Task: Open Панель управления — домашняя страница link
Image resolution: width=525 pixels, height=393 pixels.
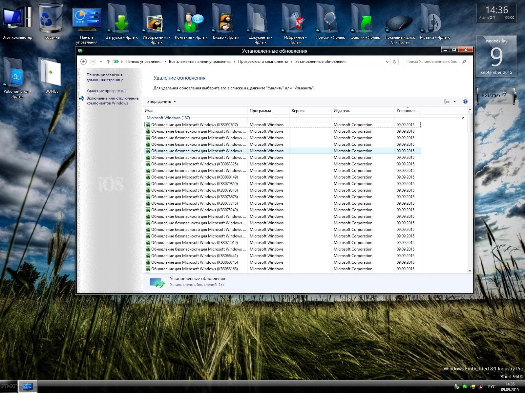Action: 107,77
